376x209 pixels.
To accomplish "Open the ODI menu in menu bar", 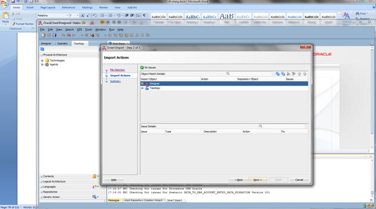I will pyautogui.click(x=79, y=29).
